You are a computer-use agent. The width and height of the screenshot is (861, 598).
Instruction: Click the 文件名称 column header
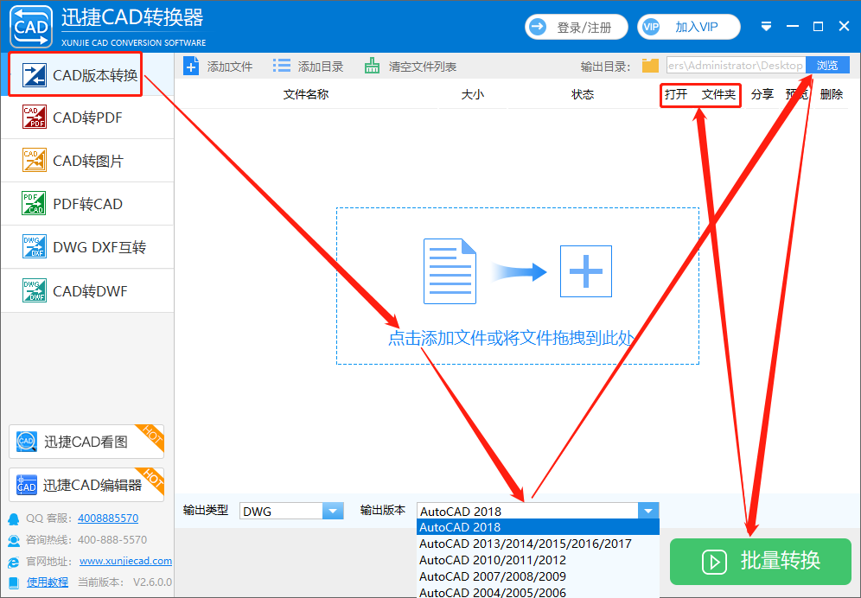click(306, 94)
